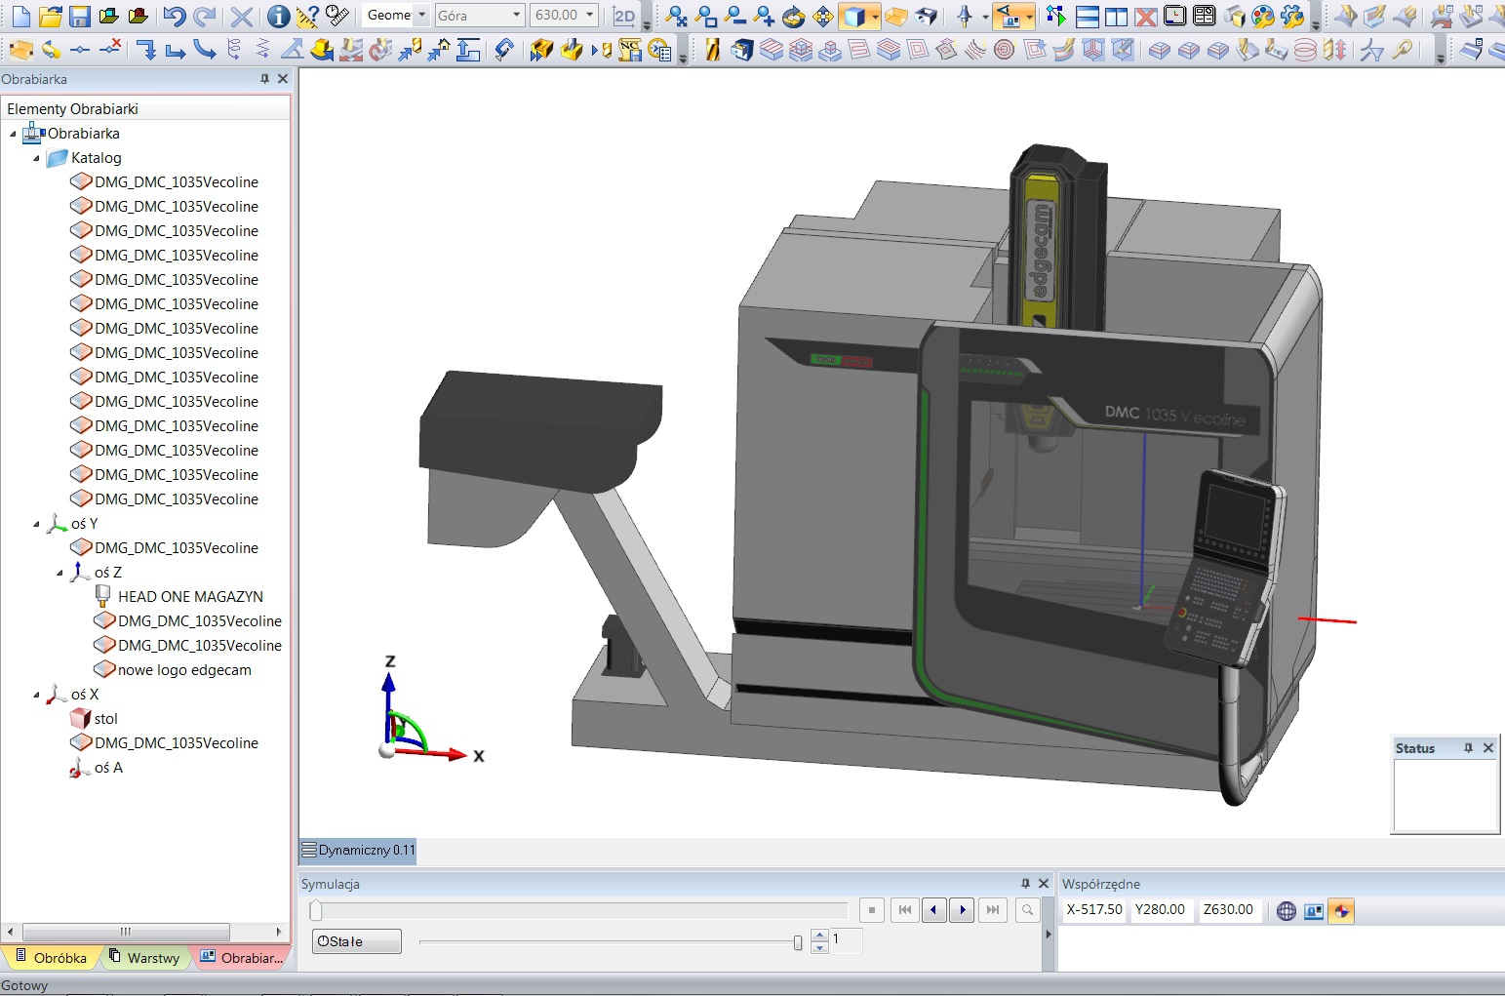Viewport: 1505px width, 996px height.
Task: Select the oś A tree item
Action: (x=108, y=768)
